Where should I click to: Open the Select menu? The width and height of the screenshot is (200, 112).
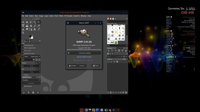[x=31, y=16]
